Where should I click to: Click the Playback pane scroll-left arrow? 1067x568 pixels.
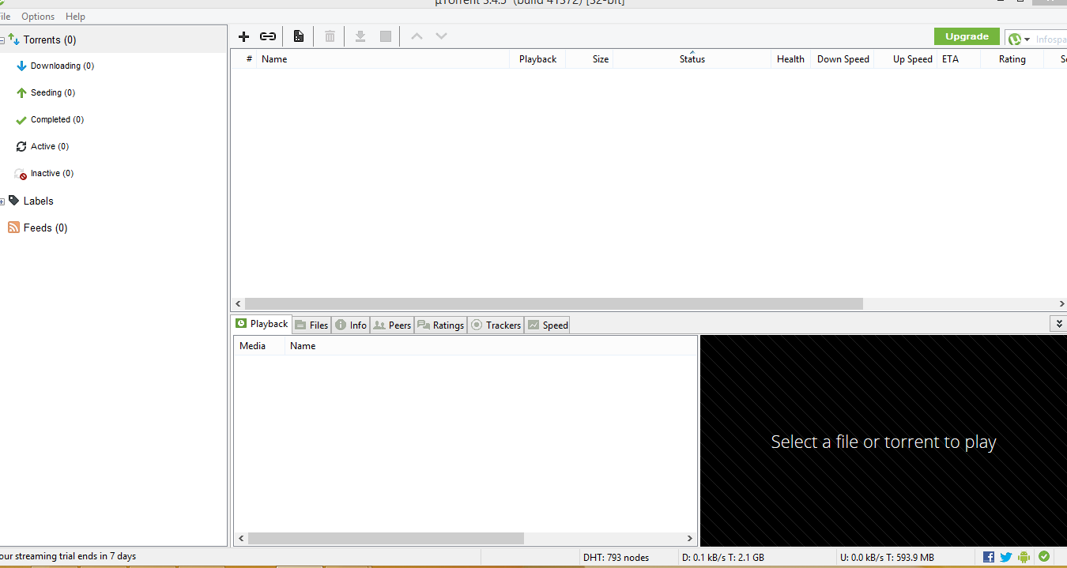coord(240,538)
